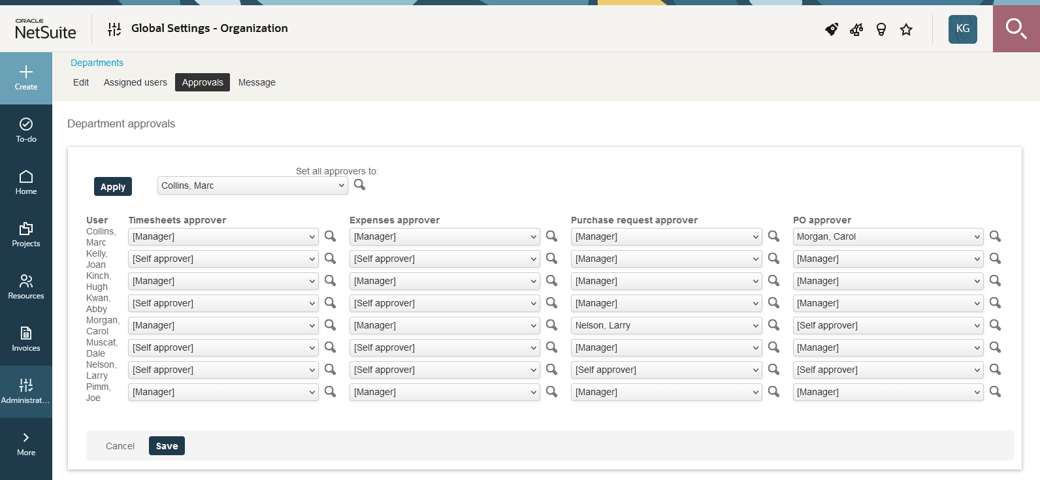
Task: Expand the 'Set all approvers to' dropdown
Action: coord(253,185)
